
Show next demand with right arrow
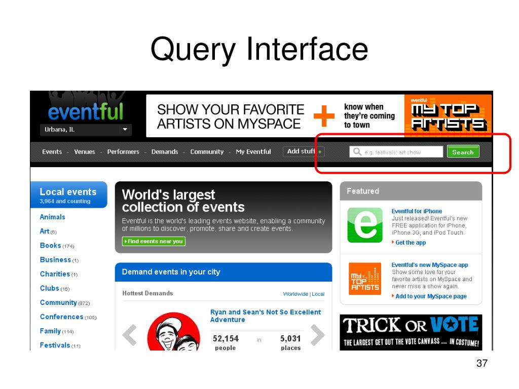pyautogui.click(x=317, y=335)
